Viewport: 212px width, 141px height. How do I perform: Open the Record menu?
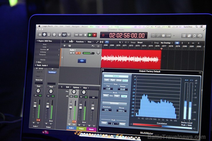coord(85,27)
